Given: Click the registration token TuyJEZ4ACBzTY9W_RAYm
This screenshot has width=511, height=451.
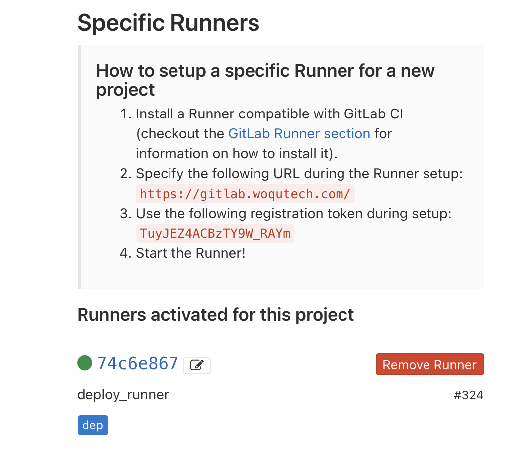Looking at the screenshot, I should pos(215,233).
